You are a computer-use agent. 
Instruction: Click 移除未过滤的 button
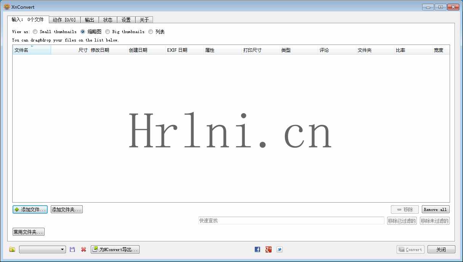point(435,220)
